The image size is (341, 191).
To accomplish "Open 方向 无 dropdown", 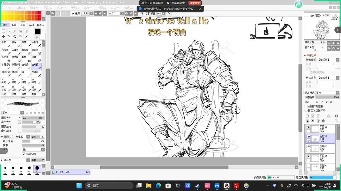I will (43, 149).
